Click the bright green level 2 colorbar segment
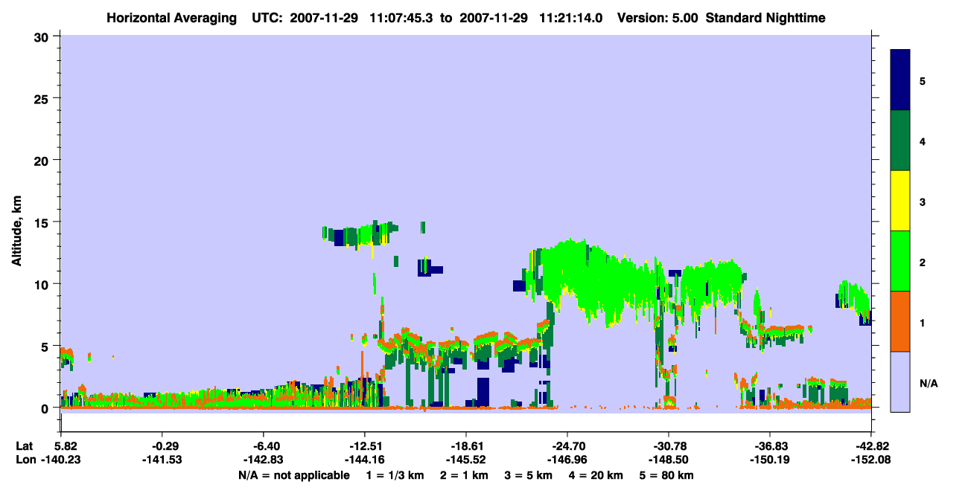The image size is (968, 496). coord(900,261)
